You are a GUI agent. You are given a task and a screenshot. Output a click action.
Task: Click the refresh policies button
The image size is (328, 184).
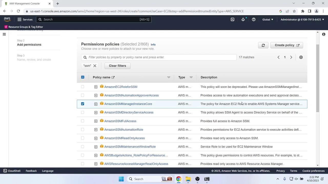[x=263, y=45]
